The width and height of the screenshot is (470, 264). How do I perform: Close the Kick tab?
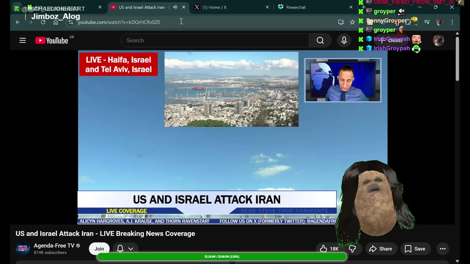(x=100, y=7)
